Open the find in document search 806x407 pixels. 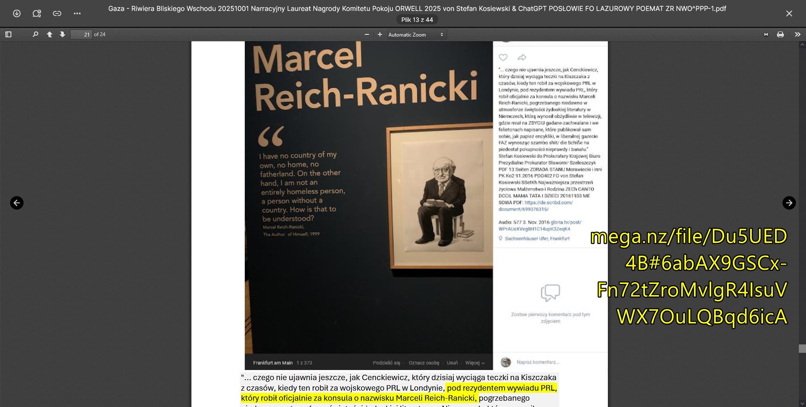(36, 34)
